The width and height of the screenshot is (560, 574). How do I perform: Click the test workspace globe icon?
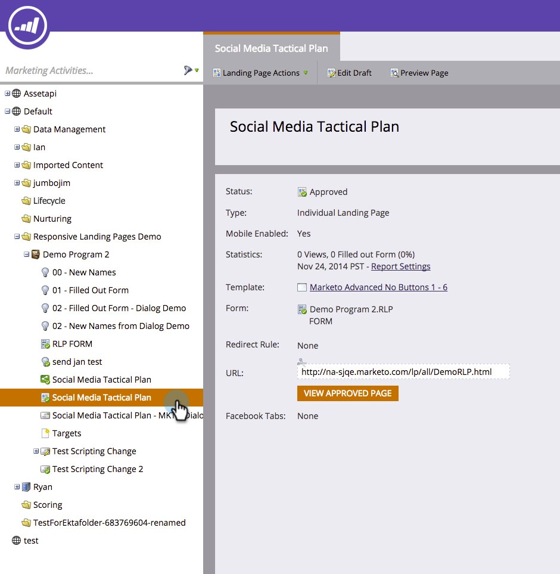coord(17,541)
